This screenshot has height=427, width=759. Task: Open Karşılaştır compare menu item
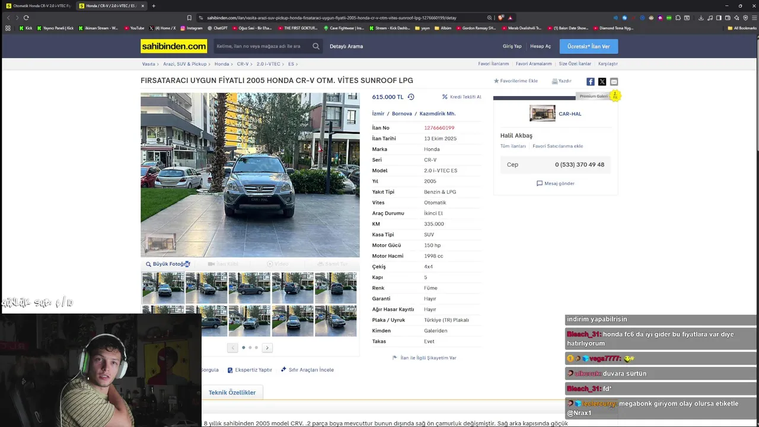[x=608, y=63]
